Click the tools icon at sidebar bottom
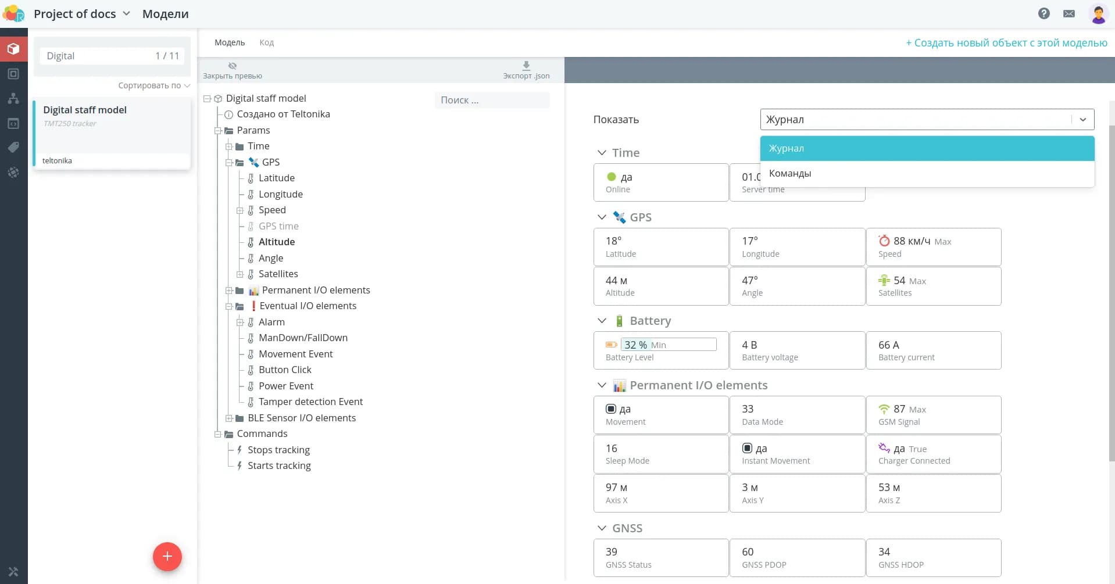 13,572
